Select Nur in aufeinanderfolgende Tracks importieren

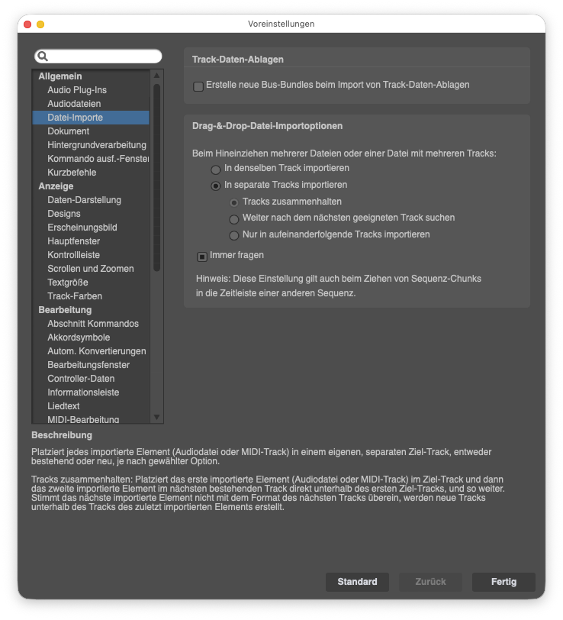click(234, 236)
